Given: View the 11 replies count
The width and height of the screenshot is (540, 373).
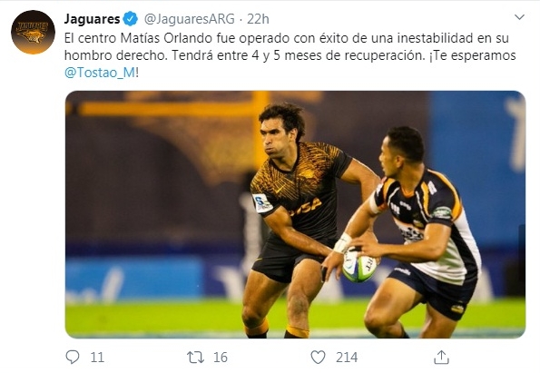Looking at the screenshot, I should coord(97,358).
